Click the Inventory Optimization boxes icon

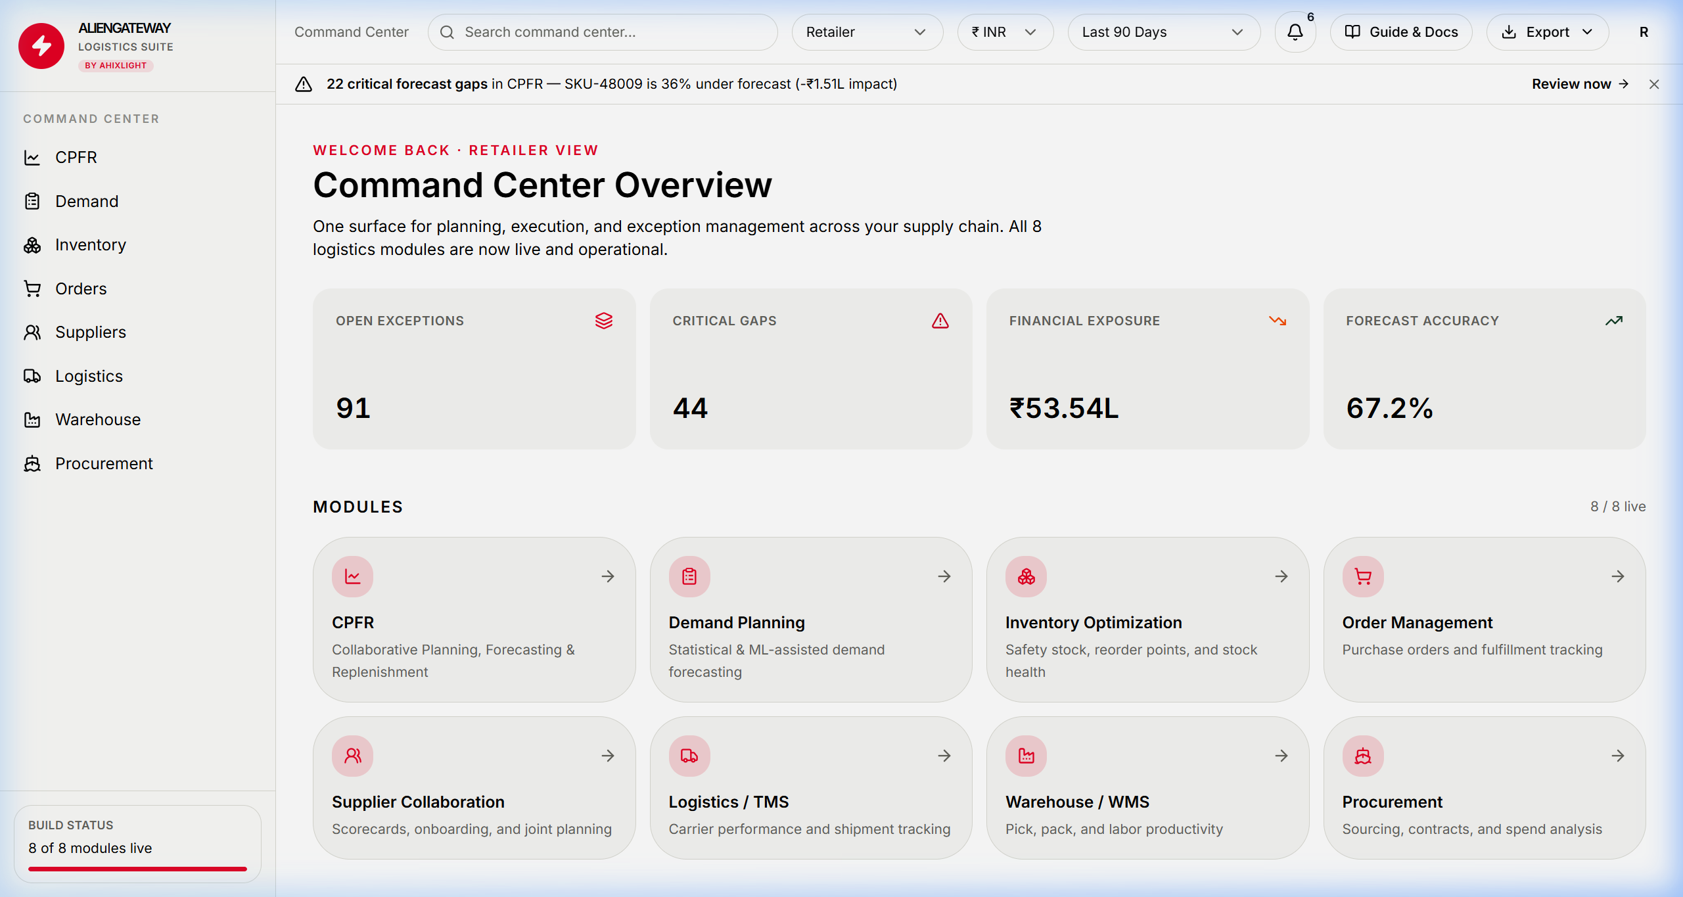pyautogui.click(x=1026, y=577)
